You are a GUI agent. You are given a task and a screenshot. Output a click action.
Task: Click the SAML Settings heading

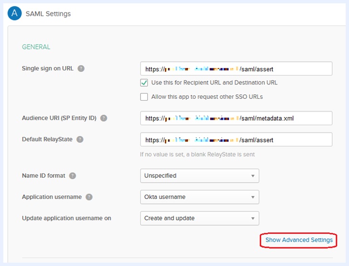48,14
